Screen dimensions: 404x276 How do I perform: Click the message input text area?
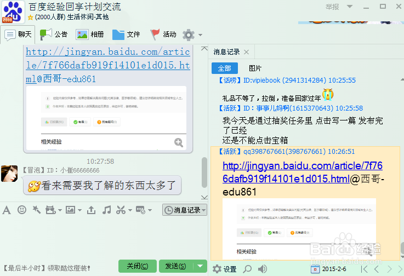point(103,237)
